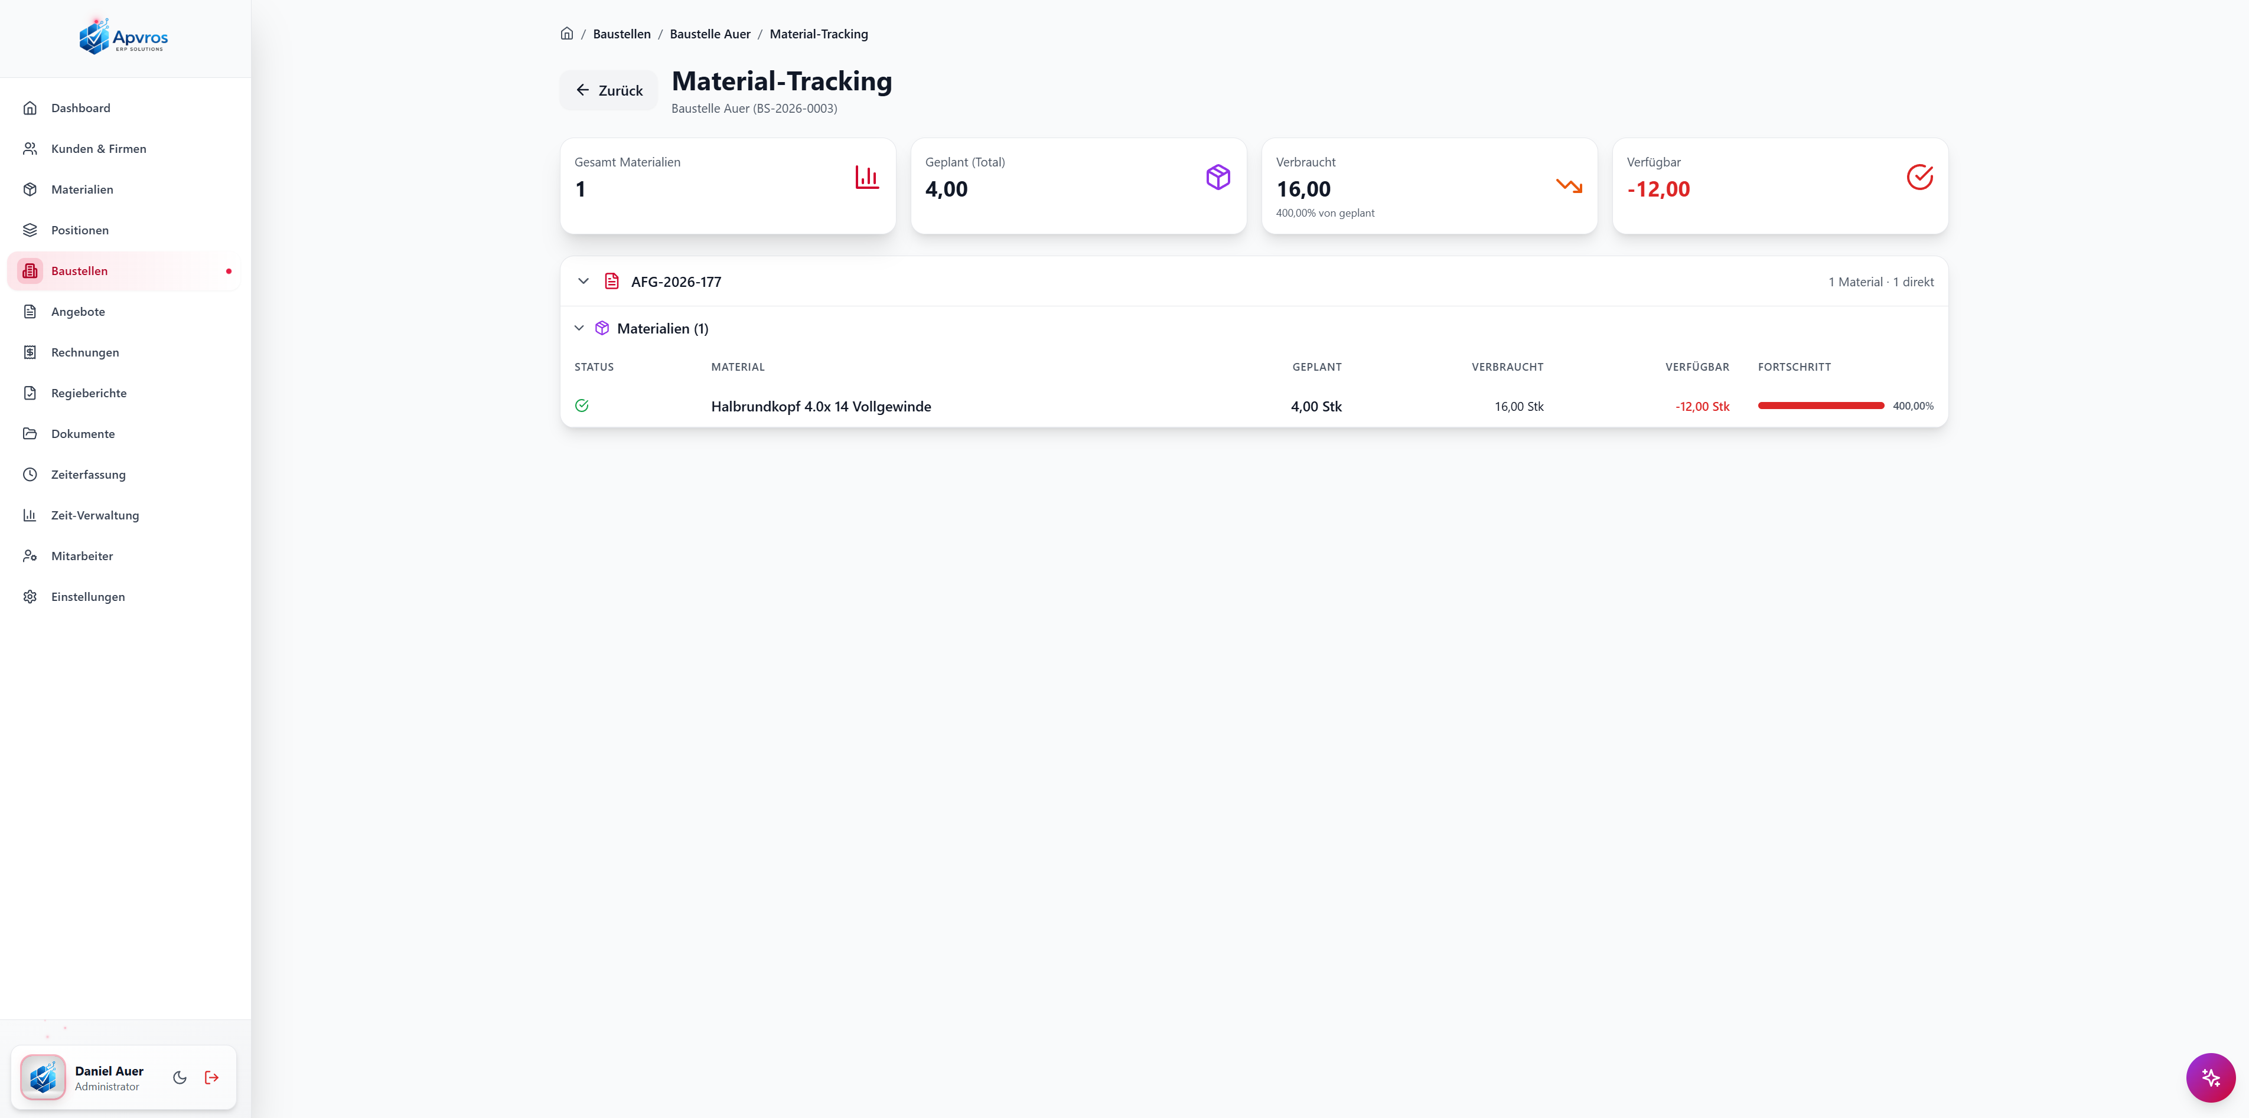Open Baustelle Auer breadcrumb link
This screenshot has width=2249, height=1118.
[710, 33]
